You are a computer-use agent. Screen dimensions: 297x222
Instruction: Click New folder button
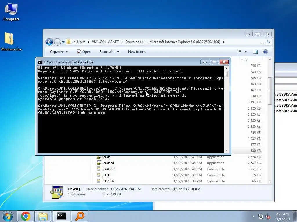point(137,52)
